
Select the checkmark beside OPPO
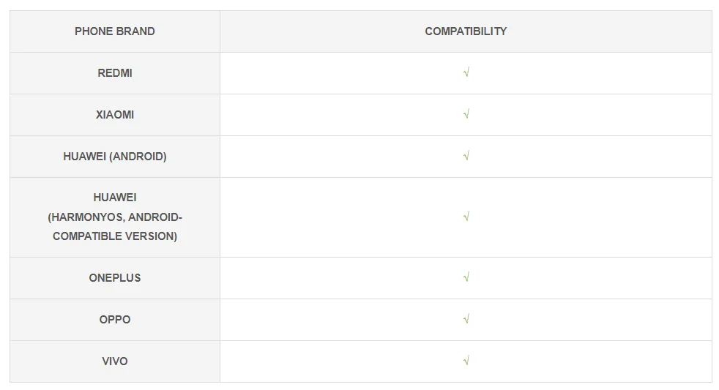pyautogui.click(x=466, y=320)
